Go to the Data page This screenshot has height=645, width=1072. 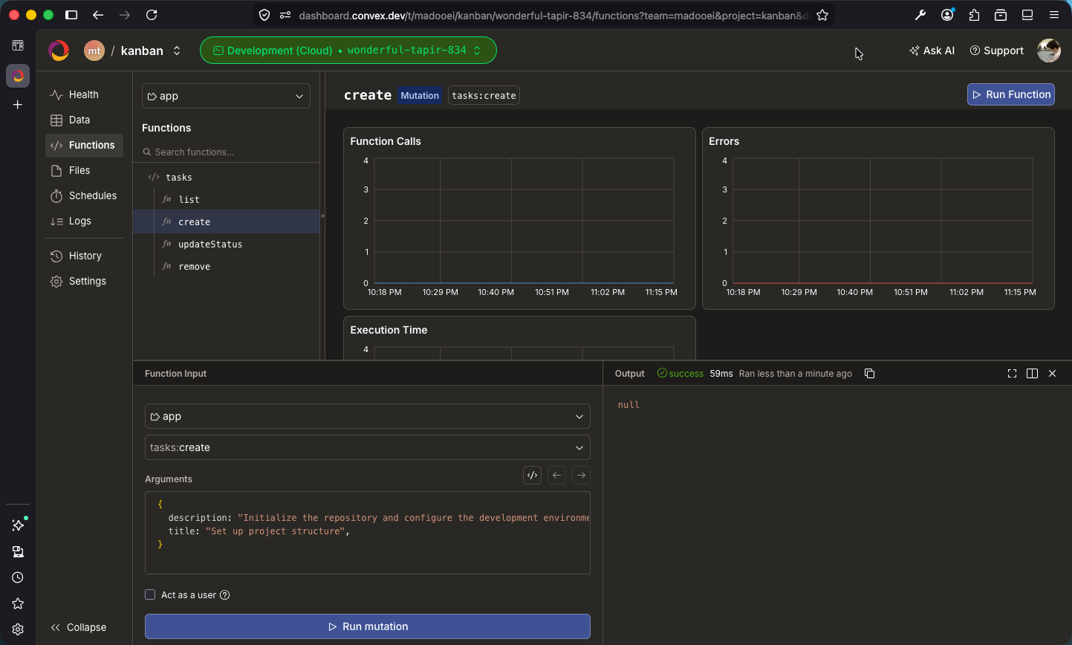(x=84, y=120)
